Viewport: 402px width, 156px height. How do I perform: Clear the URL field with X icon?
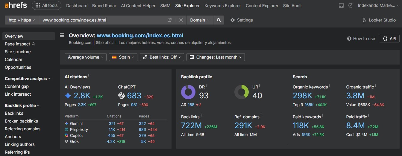coord(181,20)
